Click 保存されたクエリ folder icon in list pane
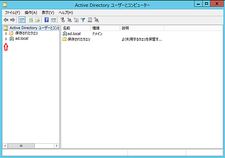This screenshot has height=158, width=225. (x=64, y=39)
